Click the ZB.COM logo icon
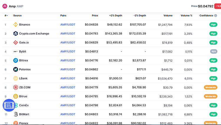This screenshot has height=125, width=221. click(16, 87)
